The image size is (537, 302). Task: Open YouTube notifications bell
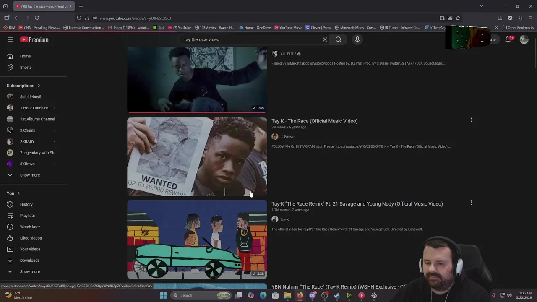(508, 39)
